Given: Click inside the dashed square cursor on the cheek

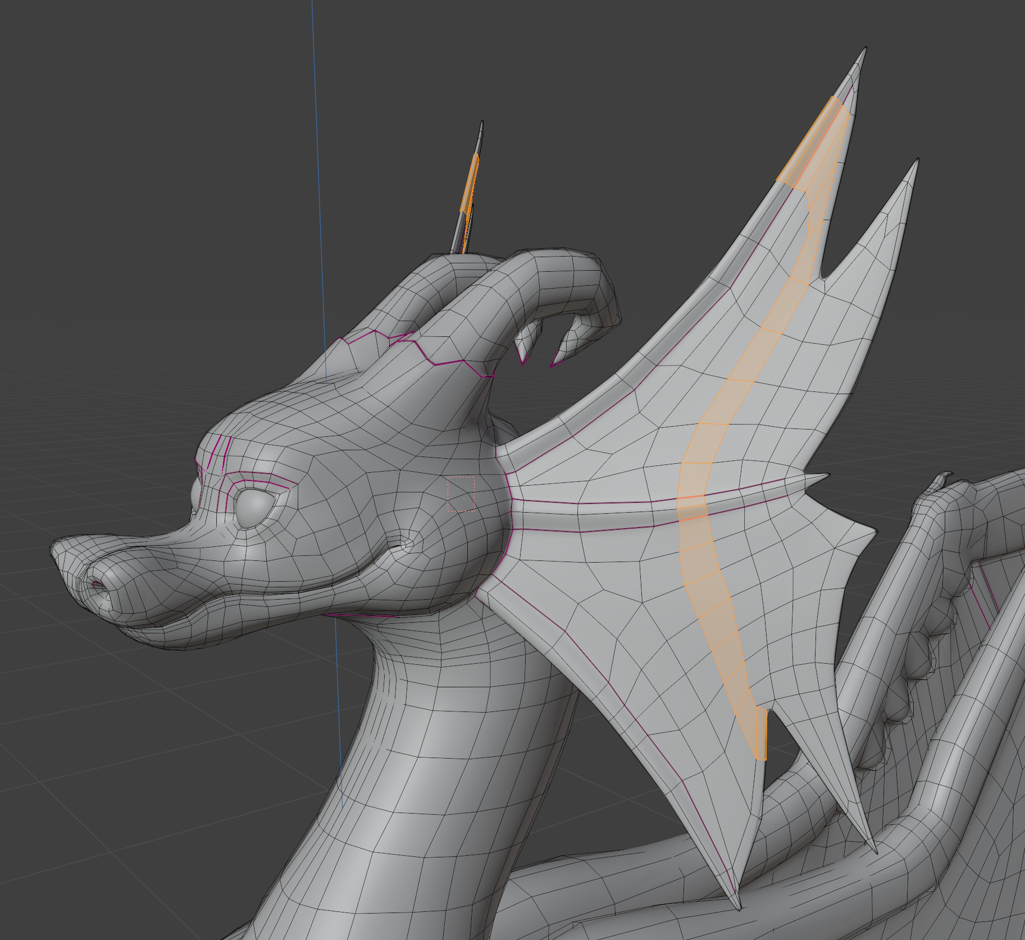Looking at the screenshot, I should coord(461,494).
